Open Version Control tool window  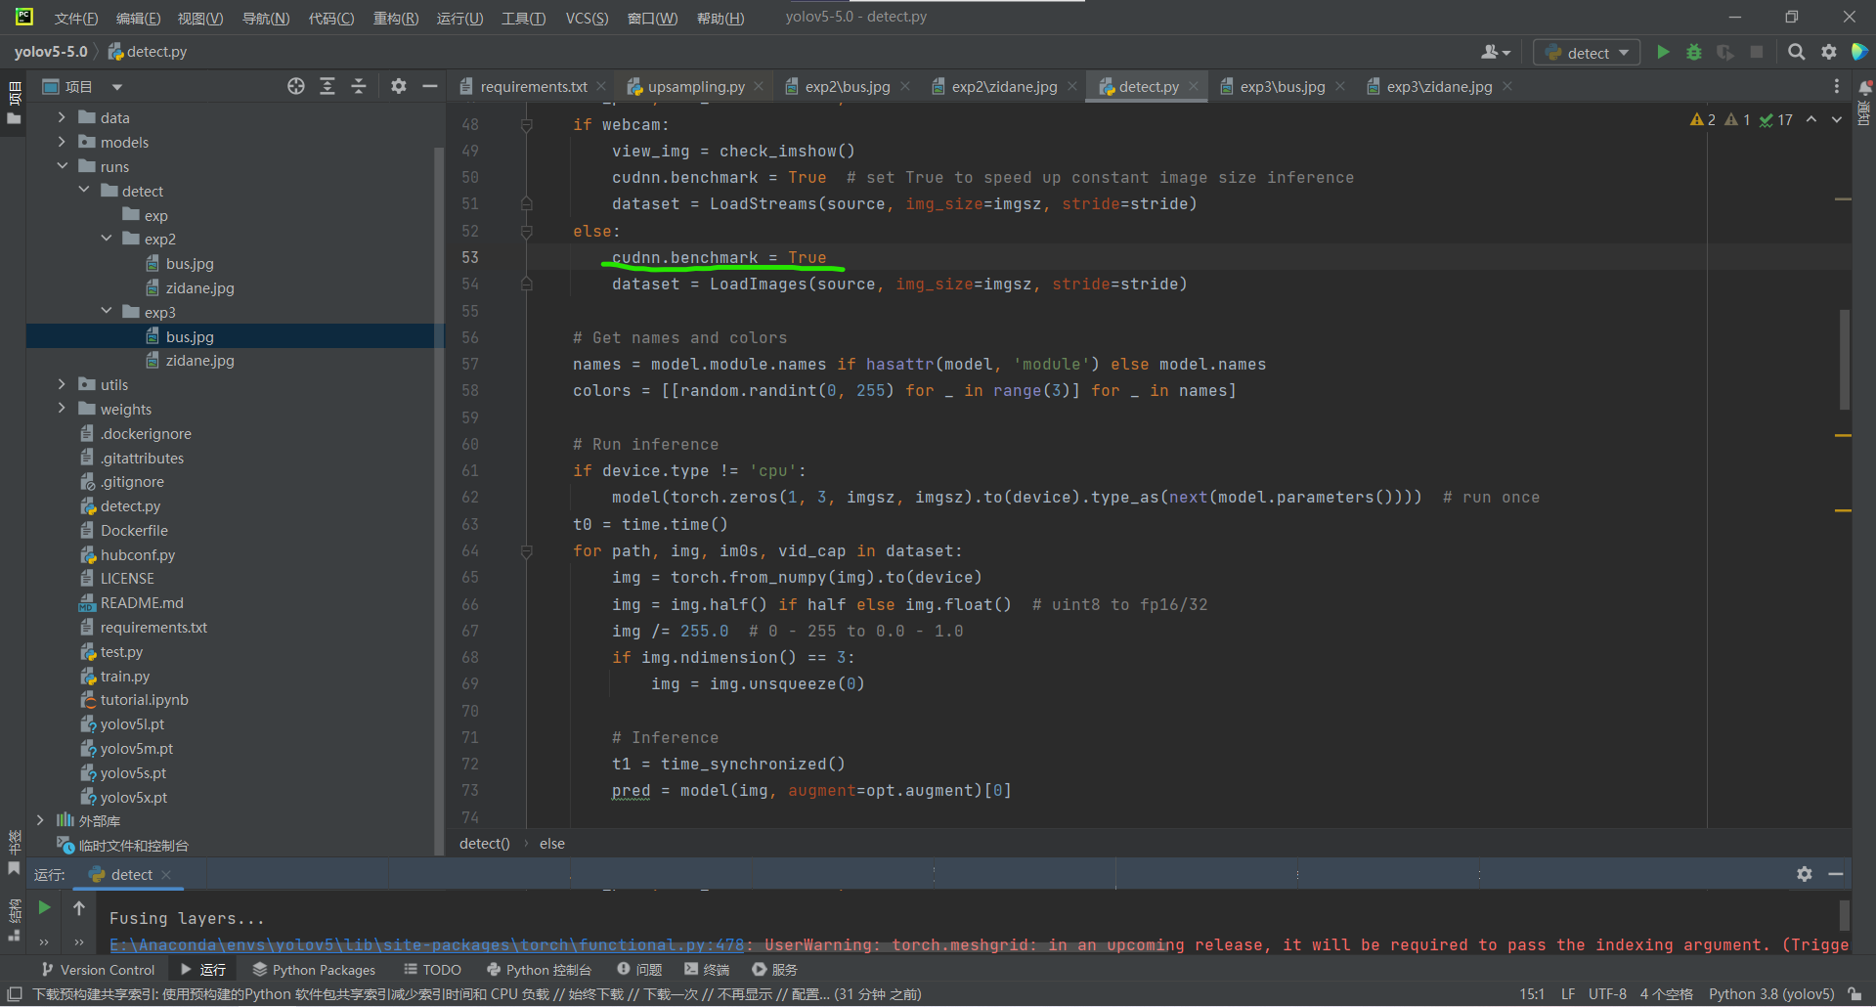98,970
